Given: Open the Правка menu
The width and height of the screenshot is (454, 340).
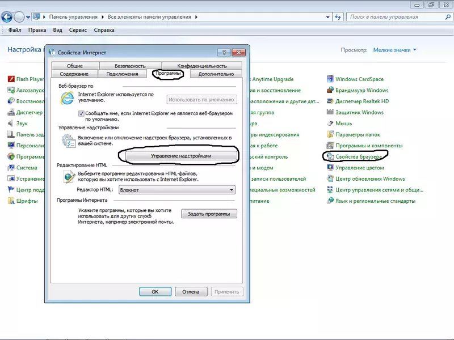Looking at the screenshot, I should coord(37,30).
